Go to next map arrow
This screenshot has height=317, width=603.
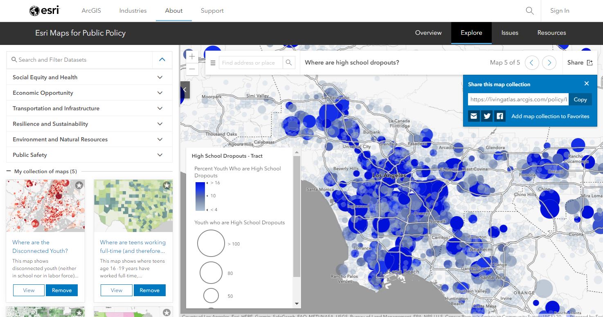[549, 63]
